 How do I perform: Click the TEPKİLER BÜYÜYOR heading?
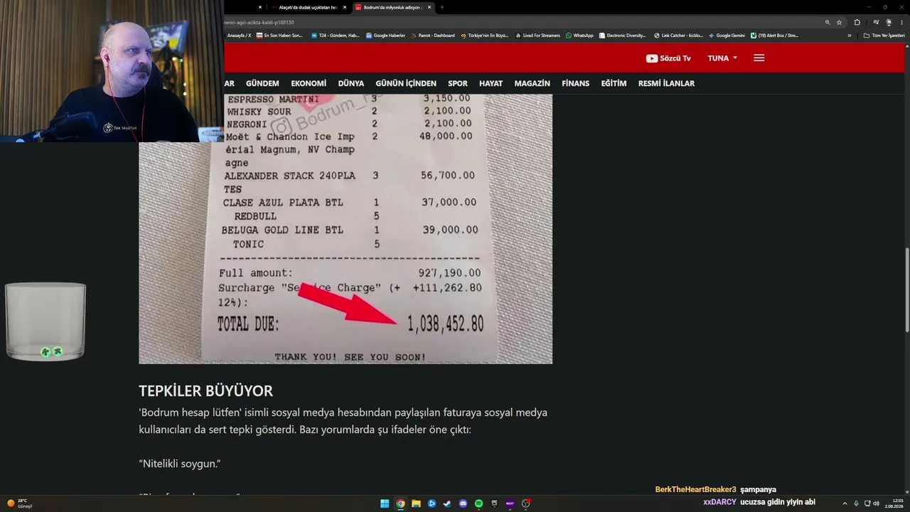(x=205, y=391)
